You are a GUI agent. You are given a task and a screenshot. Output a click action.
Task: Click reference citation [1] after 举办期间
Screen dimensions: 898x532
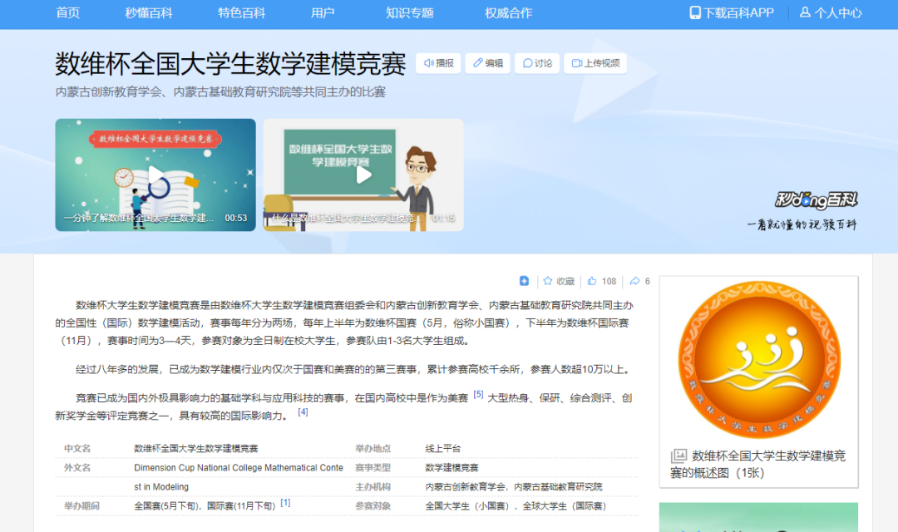click(285, 502)
